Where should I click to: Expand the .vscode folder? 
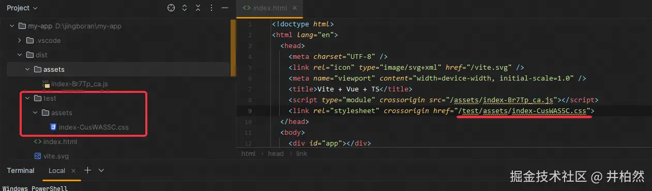tap(20, 40)
